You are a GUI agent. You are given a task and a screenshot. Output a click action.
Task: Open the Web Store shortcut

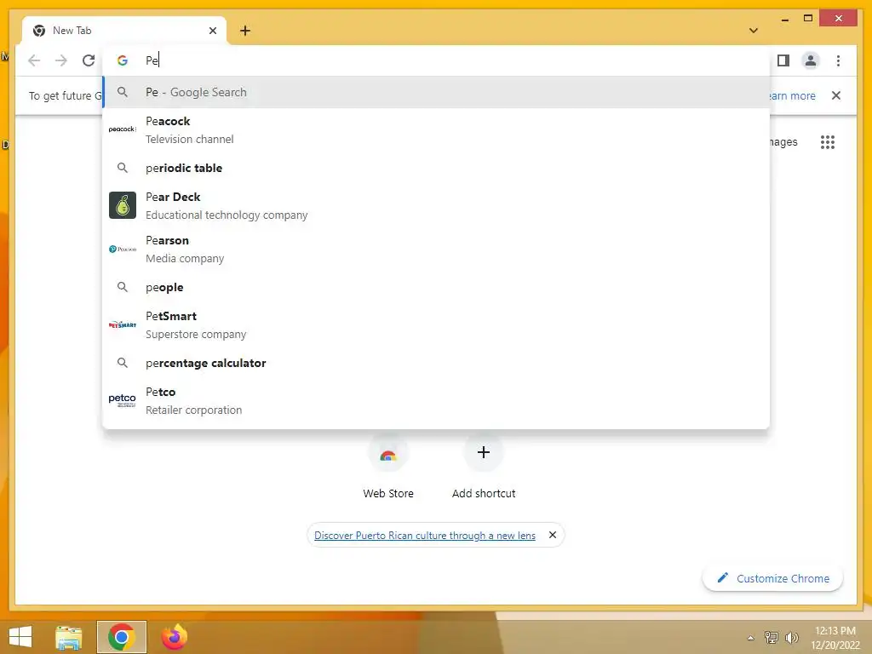[388, 467]
